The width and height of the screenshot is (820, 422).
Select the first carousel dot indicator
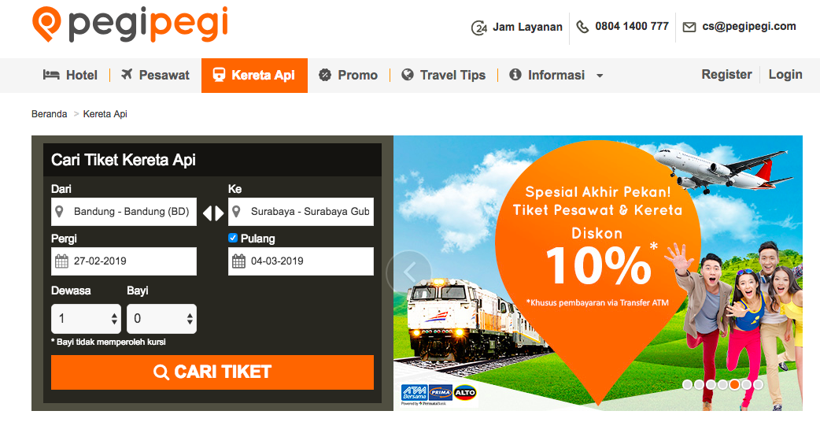pos(687,384)
